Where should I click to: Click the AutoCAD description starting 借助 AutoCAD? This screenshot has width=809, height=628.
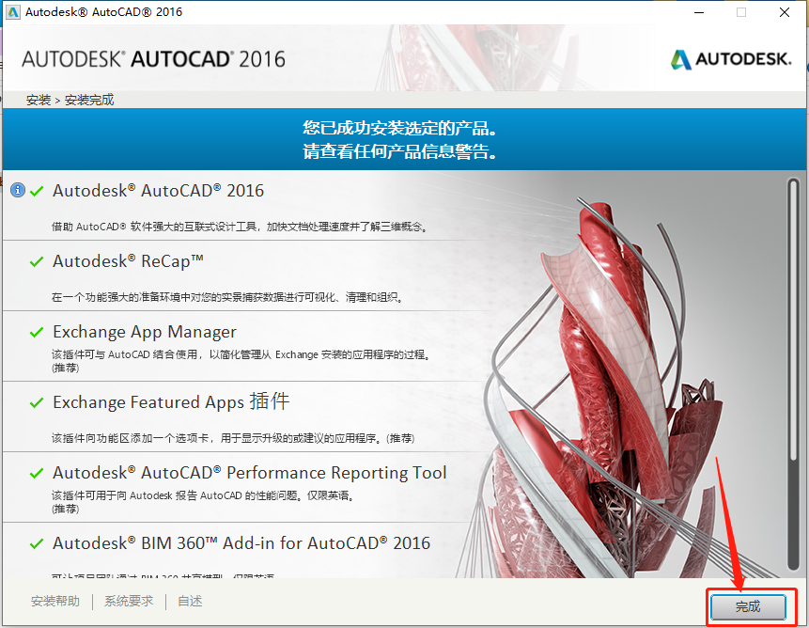(240, 227)
